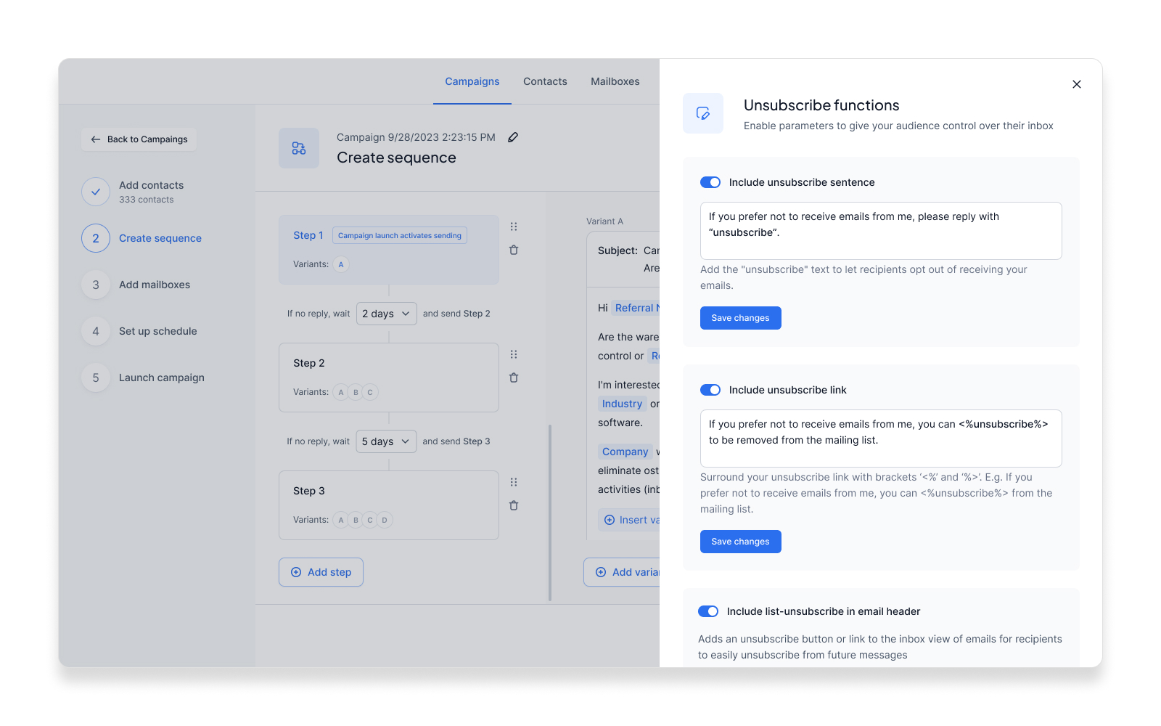Click the Referral variable tag in the email
Viewport: 1161px width, 726px height.
pyautogui.click(x=636, y=308)
